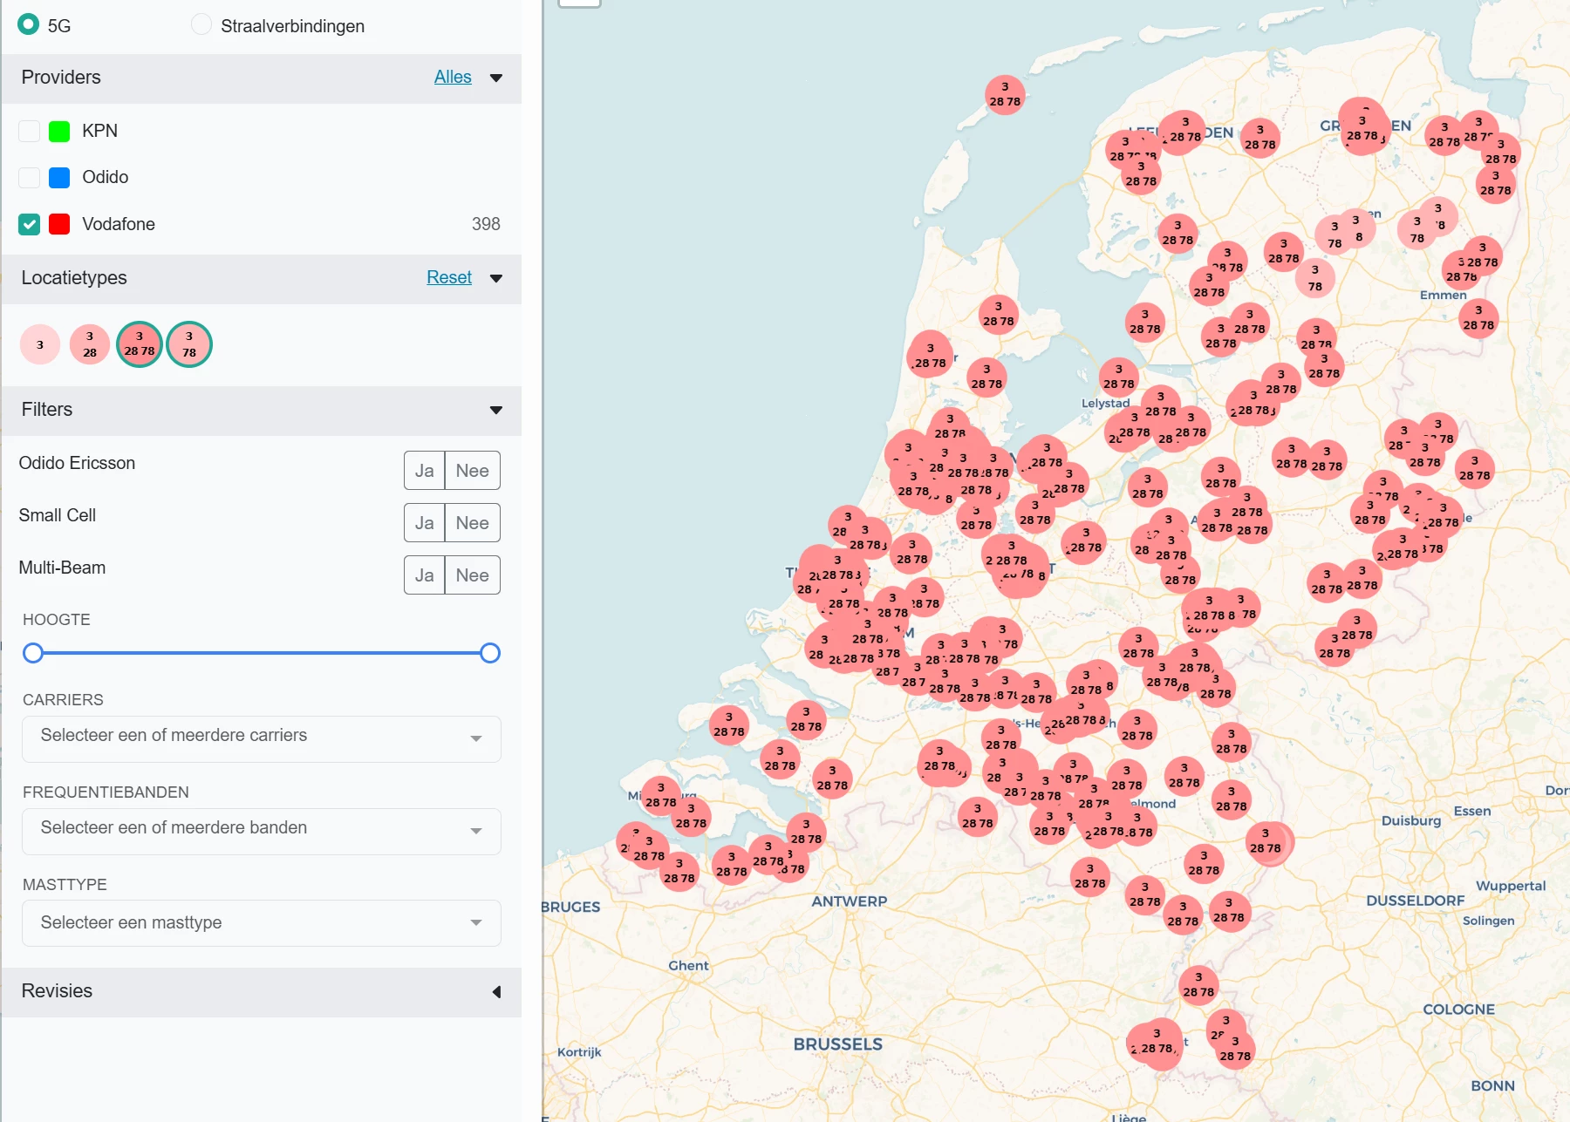The width and height of the screenshot is (1570, 1122).
Task: Click the Reset link in Locatietypes
Action: pyautogui.click(x=449, y=277)
